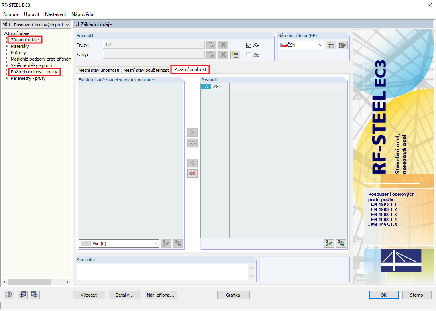Open Detaily... dialog
This screenshot has height=311, width=436.
click(x=125, y=295)
